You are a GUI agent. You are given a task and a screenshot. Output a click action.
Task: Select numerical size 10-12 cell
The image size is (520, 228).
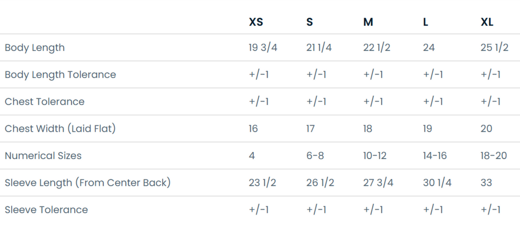pos(375,155)
